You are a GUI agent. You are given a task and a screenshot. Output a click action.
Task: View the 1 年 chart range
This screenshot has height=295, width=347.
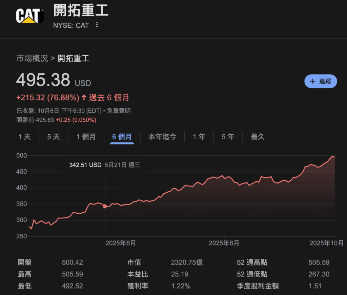[199, 137]
